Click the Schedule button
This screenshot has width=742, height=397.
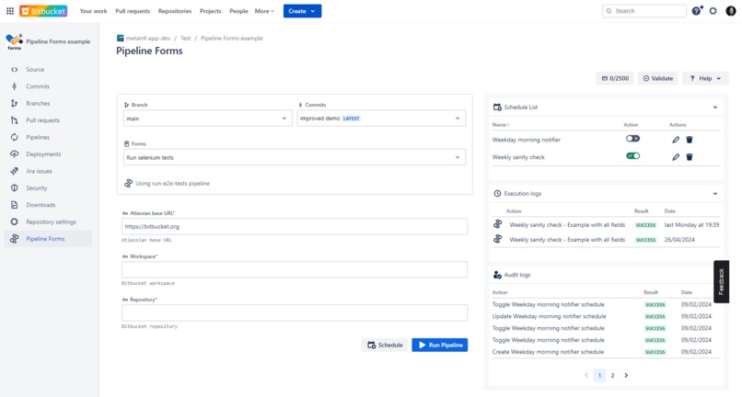pyautogui.click(x=385, y=345)
